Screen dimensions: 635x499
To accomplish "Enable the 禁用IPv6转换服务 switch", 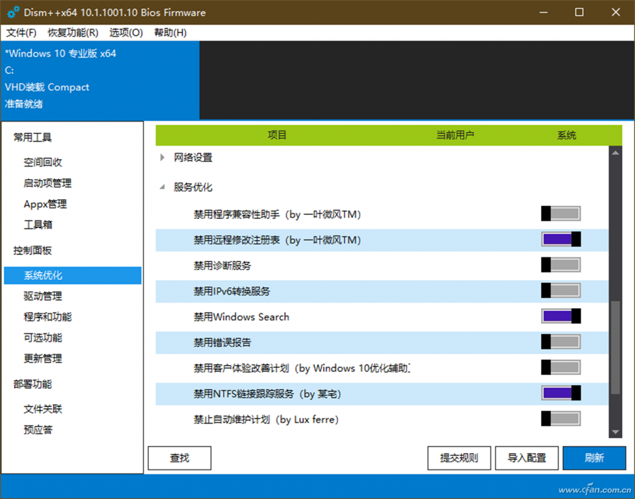I will click(x=560, y=290).
